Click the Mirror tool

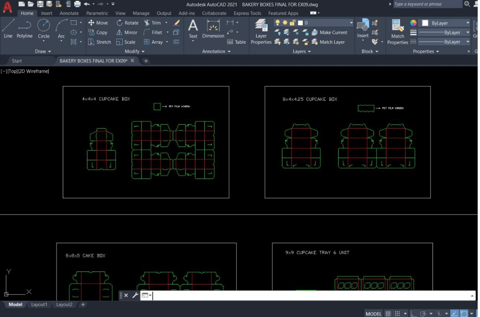pos(126,32)
